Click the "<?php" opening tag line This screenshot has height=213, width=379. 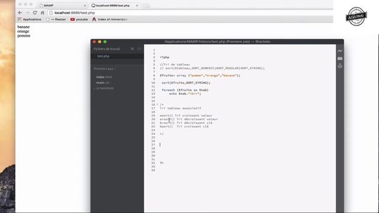pos(165,57)
